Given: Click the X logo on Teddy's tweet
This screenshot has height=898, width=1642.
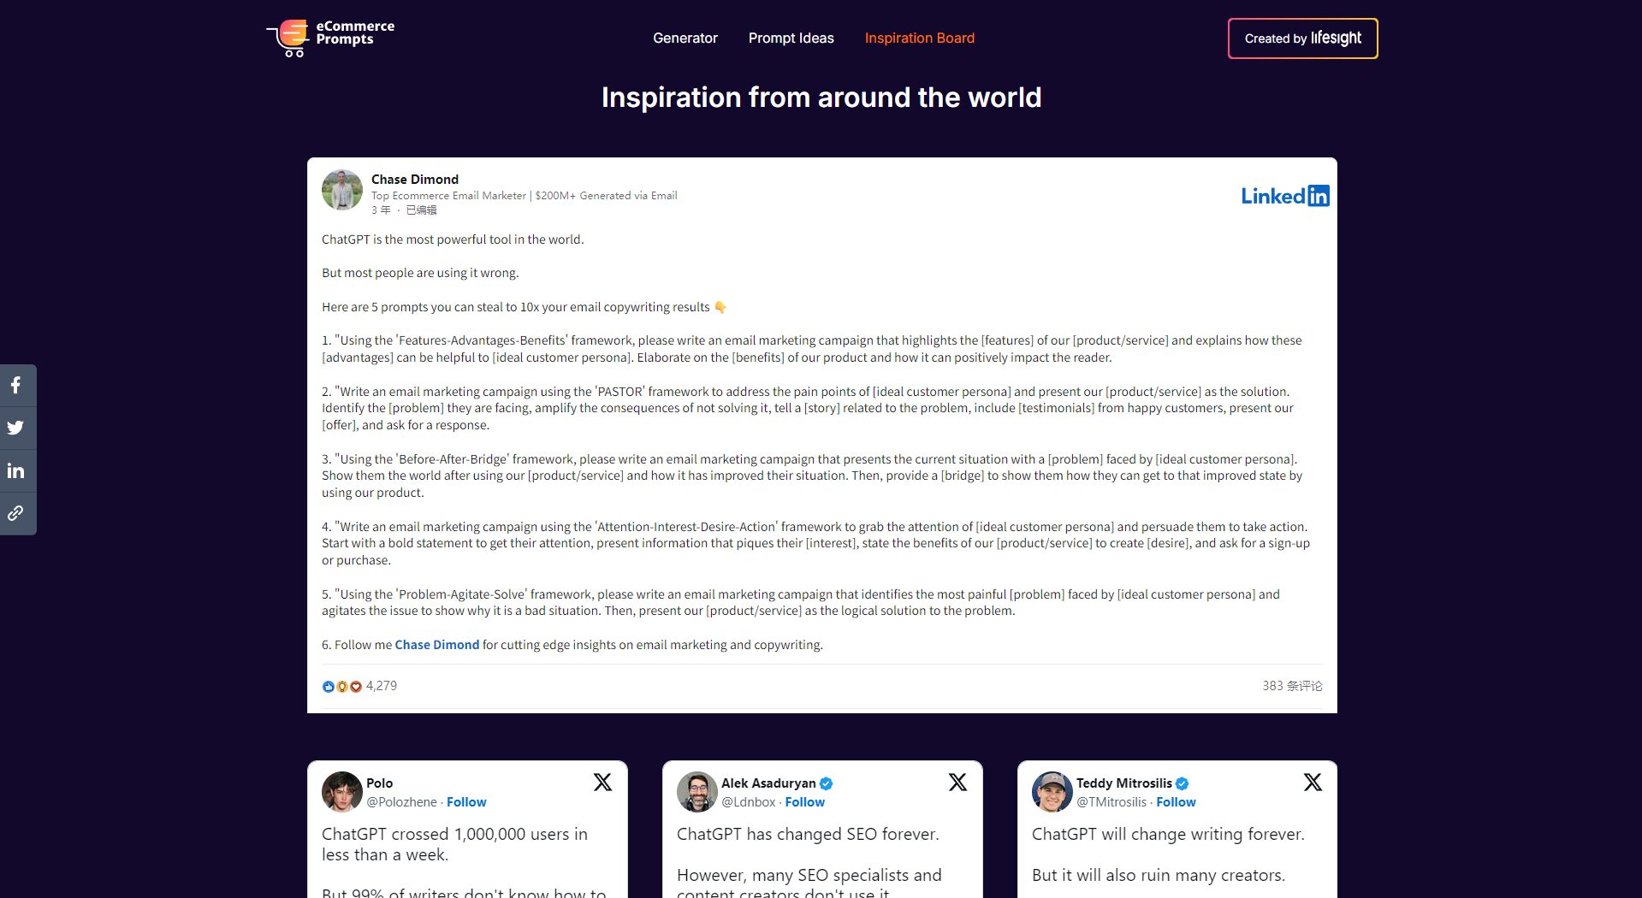Looking at the screenshot, I should (x=1313, y=783).
